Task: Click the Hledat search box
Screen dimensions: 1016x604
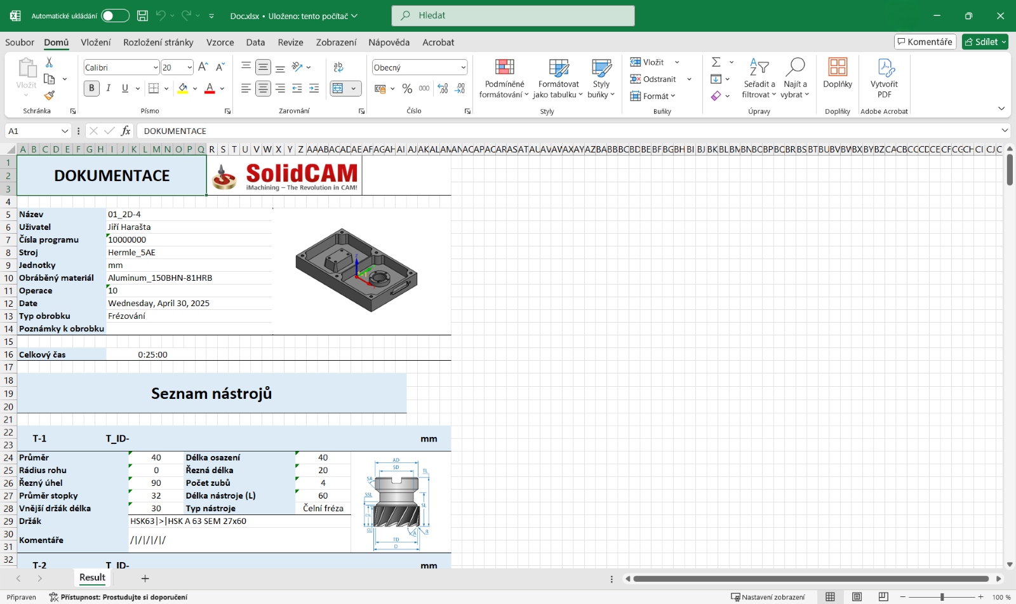Action: 513,15
